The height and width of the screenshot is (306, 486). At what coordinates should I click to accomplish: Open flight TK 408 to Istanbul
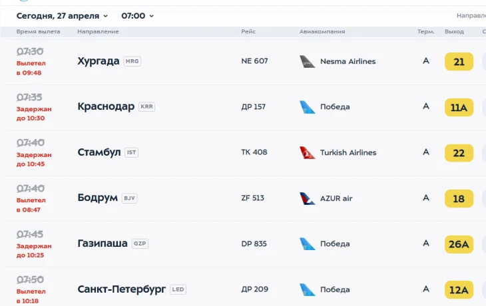tap(254, 152)
